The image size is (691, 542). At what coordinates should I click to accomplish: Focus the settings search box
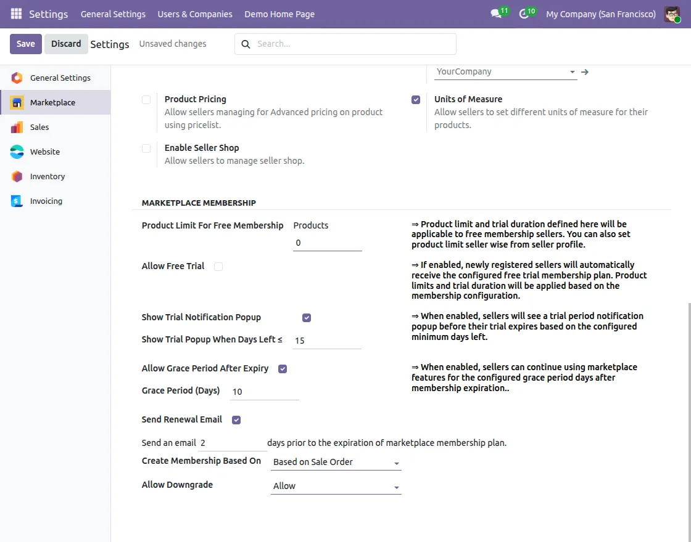click(345, 44)
